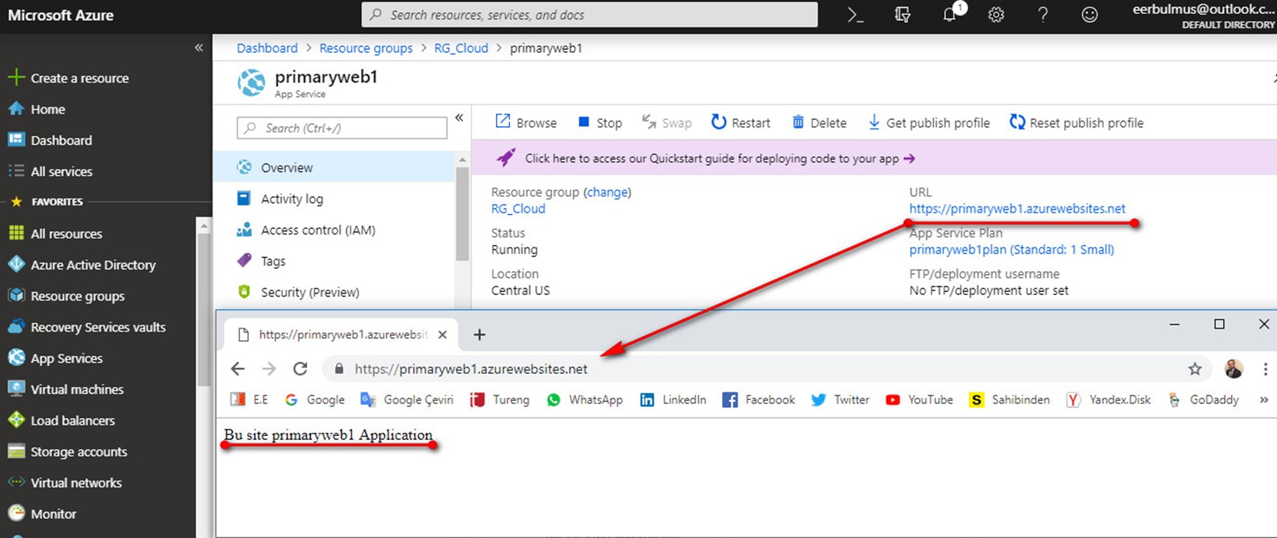
Task: Open WhatsApp bookmark
Action: click(584, 399)
